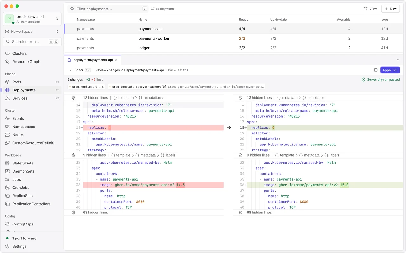The width and height of the screenshot is (406, 253).
Task: Click the Filter deployments field
Action: click(x=108, y=9)
